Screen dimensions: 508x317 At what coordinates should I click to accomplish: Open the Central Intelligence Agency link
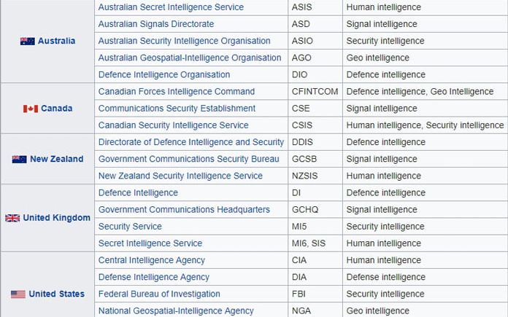[x=151, y=260]
